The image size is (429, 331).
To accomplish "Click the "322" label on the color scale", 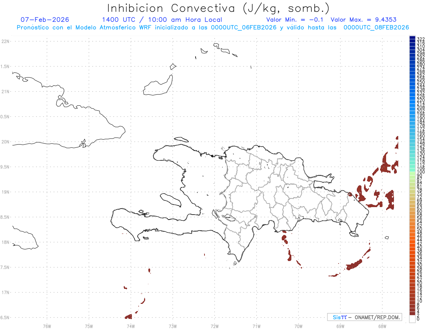I will click(x=420, y=39).
